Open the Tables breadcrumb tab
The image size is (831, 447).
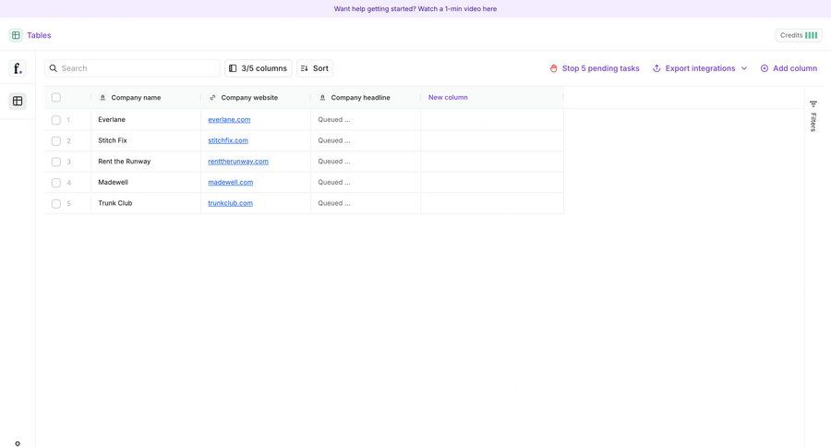pyautogui.click(x=39, y=35)
